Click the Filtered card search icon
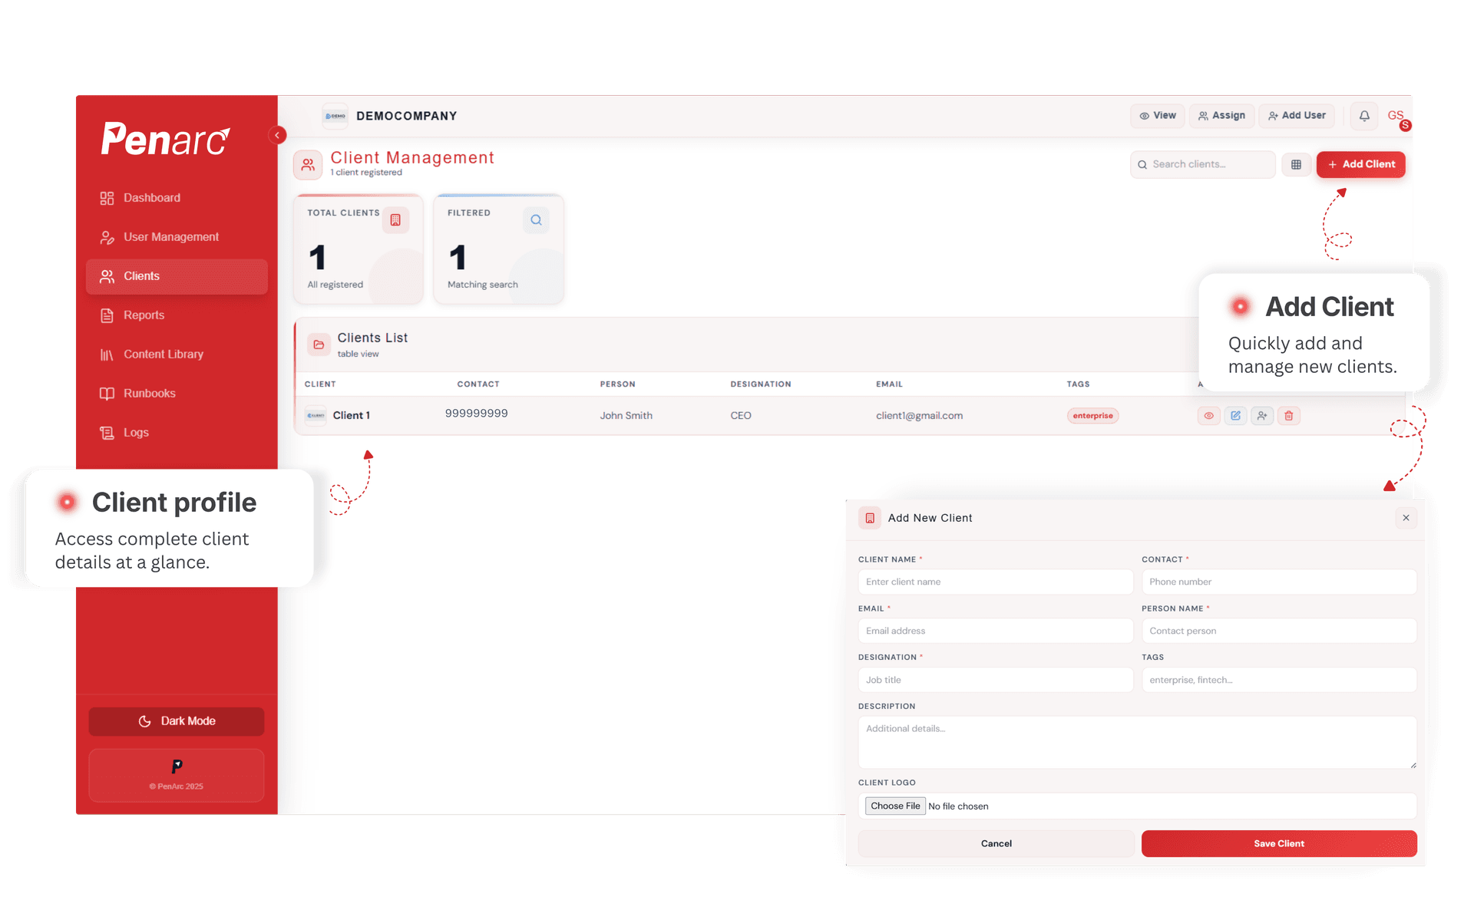The height and width of the screenshot is (910, 1474). tap(536, 220)
